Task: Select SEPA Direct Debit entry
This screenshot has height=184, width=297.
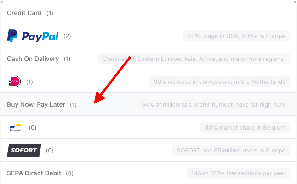Action: tap(148, 173)
